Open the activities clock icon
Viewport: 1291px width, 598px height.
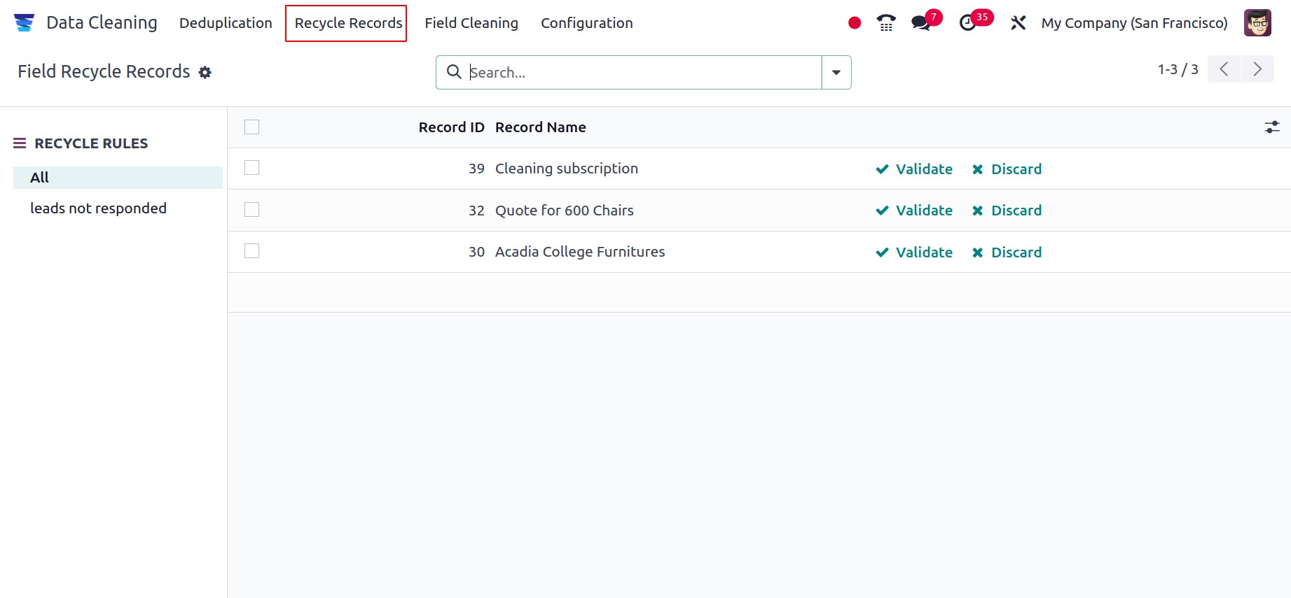tap(967, 23)
